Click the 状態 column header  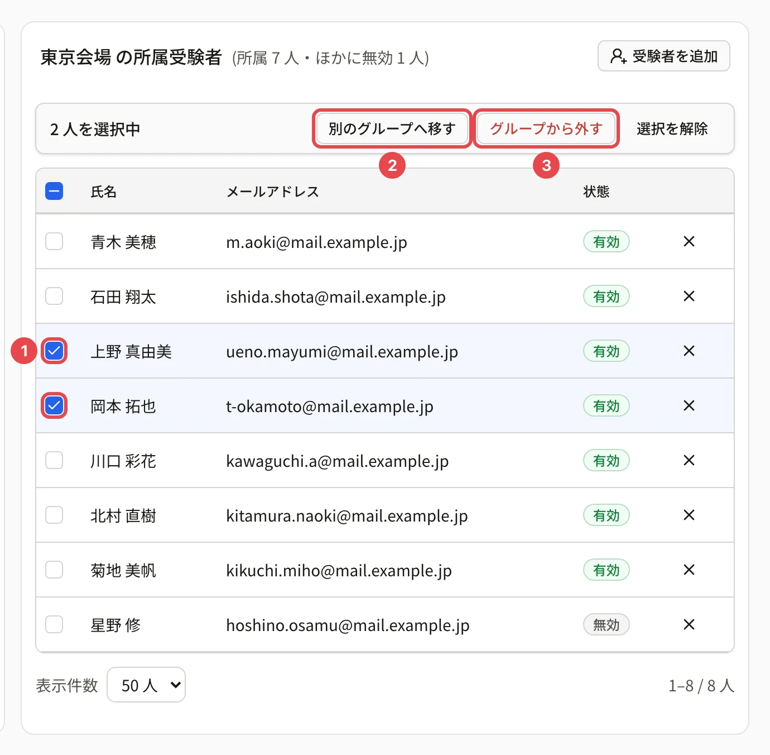pos(596,192)
